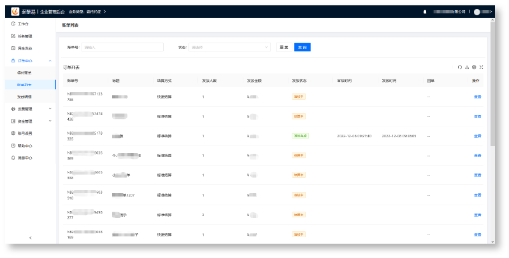Click the 重置 reset button
This screenshot has width=509, height=258.
coord(283,47)
